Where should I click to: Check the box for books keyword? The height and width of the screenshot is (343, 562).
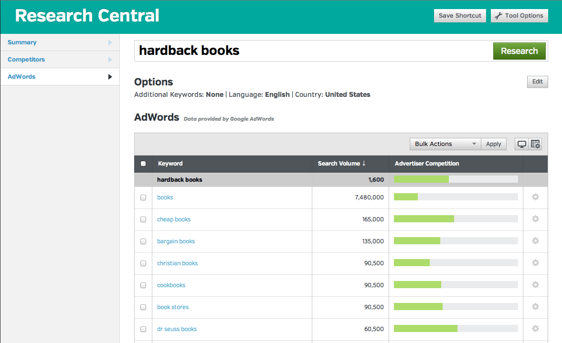click(x=143, y=197)
